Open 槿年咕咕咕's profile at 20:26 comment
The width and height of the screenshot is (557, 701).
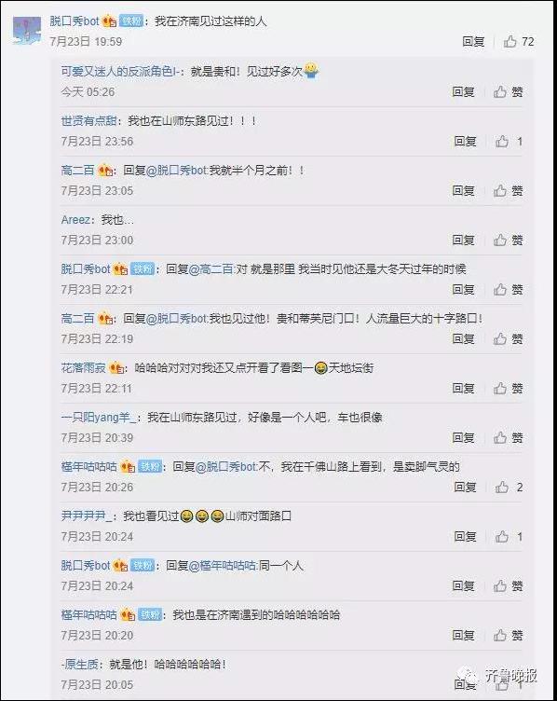88,467
